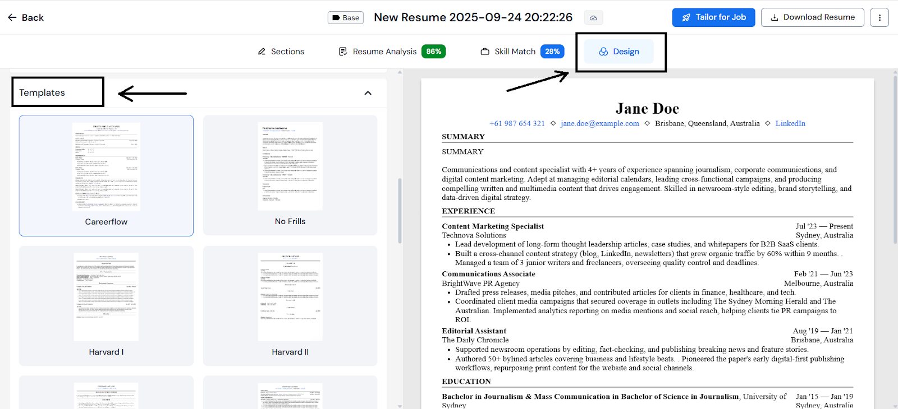Click the Communications Associate job title
This screenshot has width=898, height=409.
click(x=488, y=274)
